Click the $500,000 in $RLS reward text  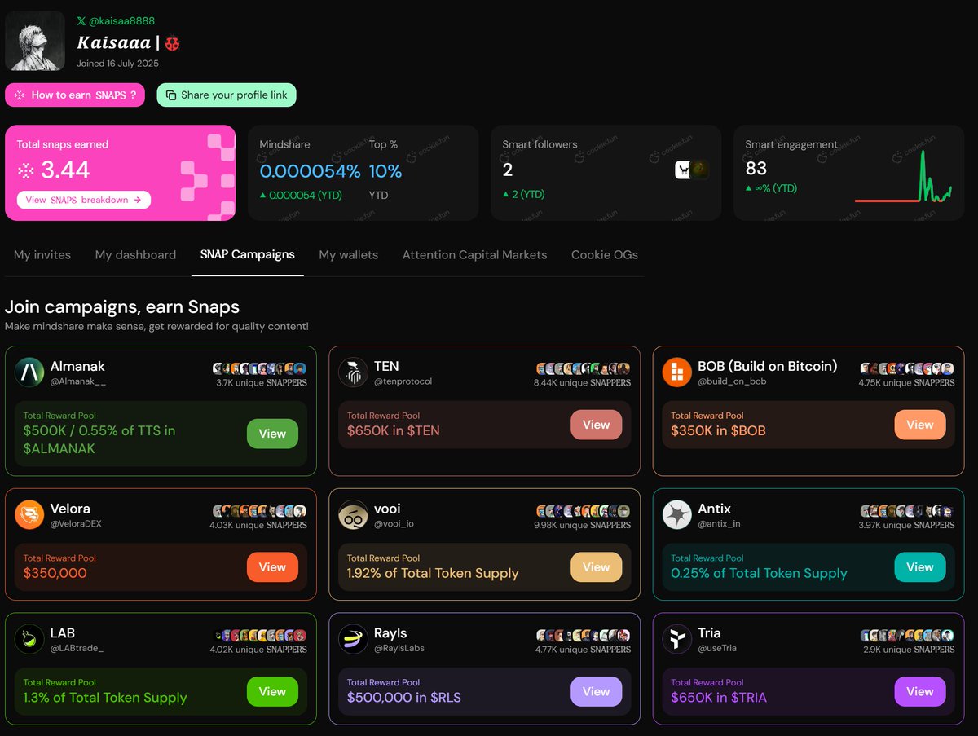coord(404,698)
